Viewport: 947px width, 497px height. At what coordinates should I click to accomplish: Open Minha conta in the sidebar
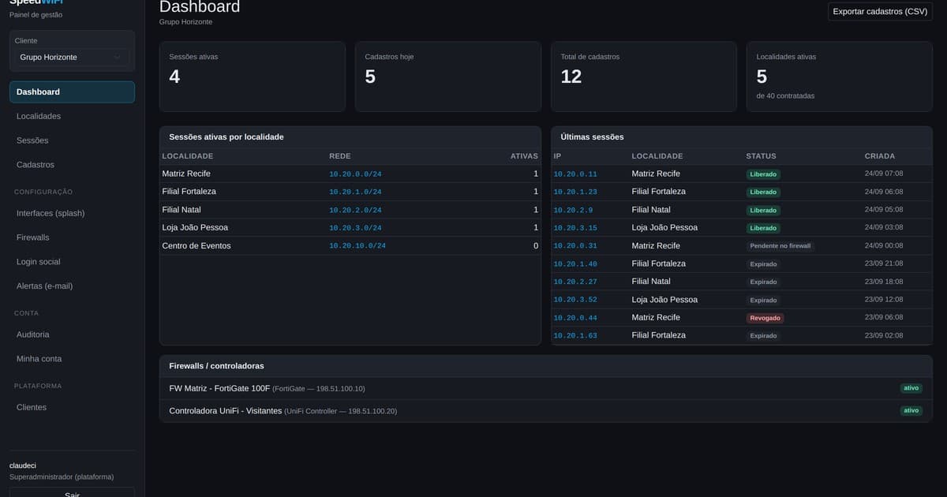(x=72, y=359)
